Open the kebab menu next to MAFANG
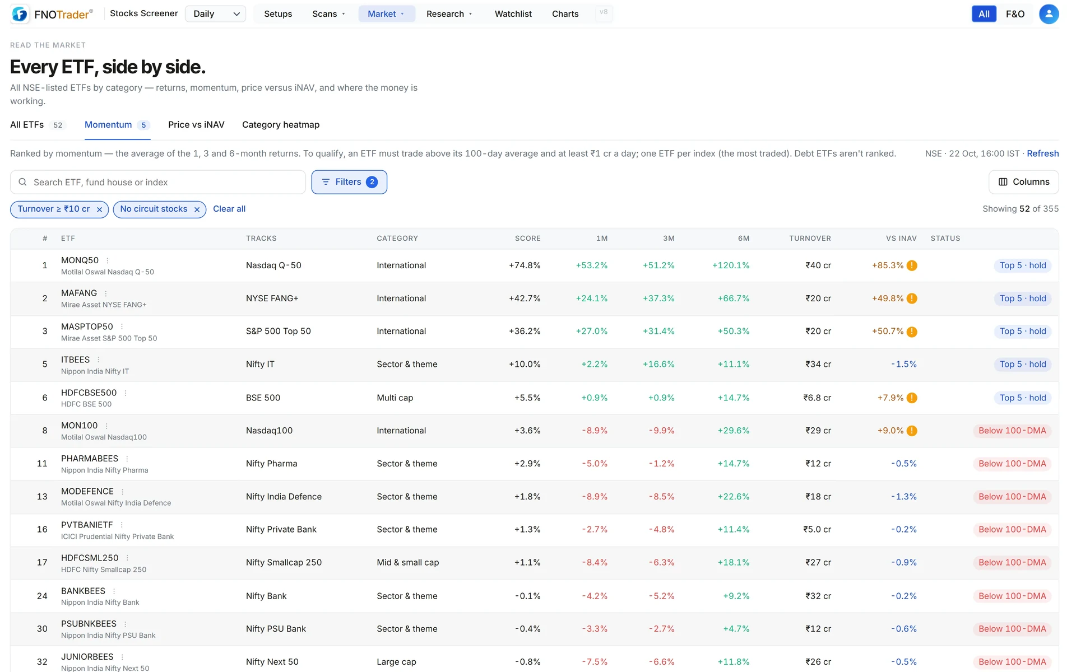The height and width of the screenshot is (672, 1076). (106, 293)
